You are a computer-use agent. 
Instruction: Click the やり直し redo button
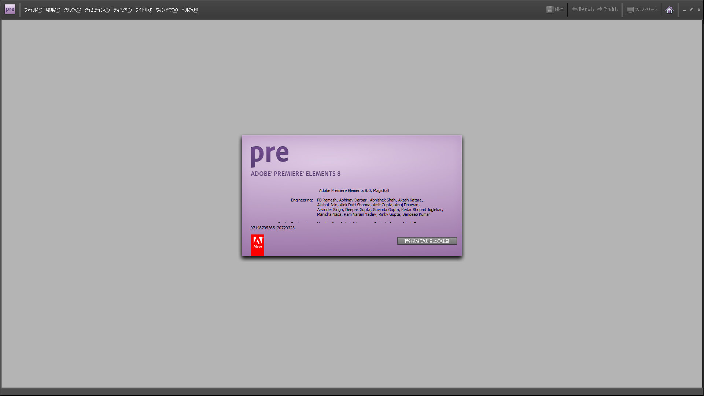click(x=607, y=10)
